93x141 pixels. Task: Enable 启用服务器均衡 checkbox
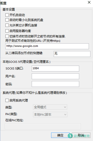pos(7,31)
